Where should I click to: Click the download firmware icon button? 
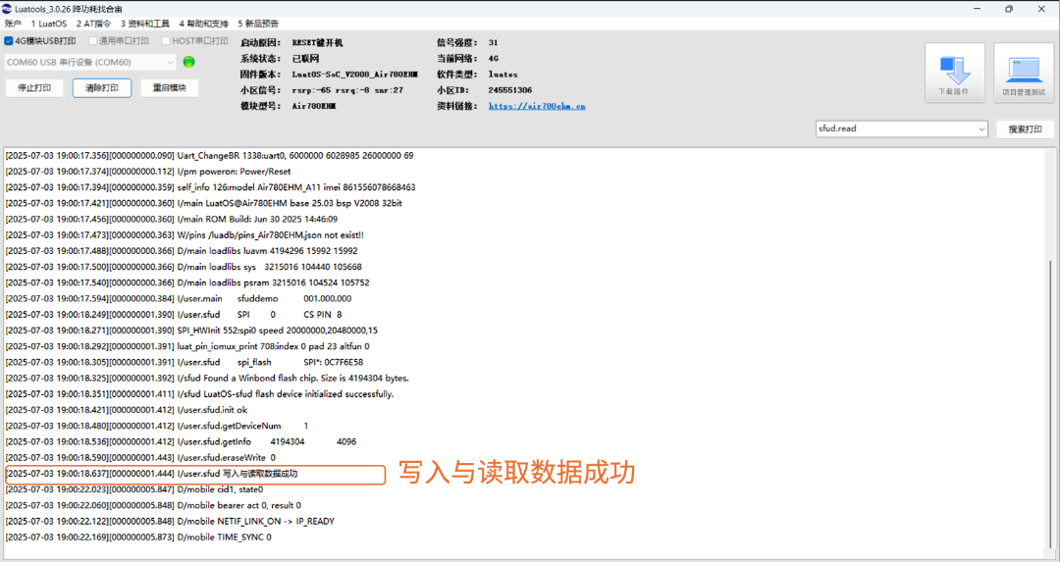[955, 73]
